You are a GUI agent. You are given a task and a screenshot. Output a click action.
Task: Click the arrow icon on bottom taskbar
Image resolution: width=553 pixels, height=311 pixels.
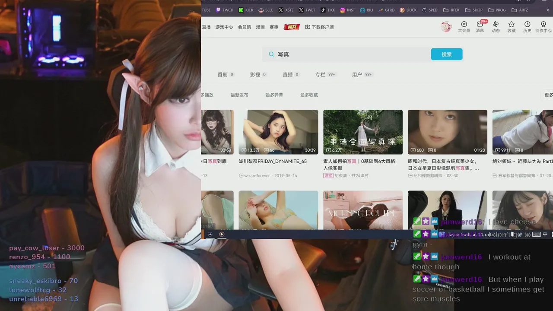pos(210,234)
